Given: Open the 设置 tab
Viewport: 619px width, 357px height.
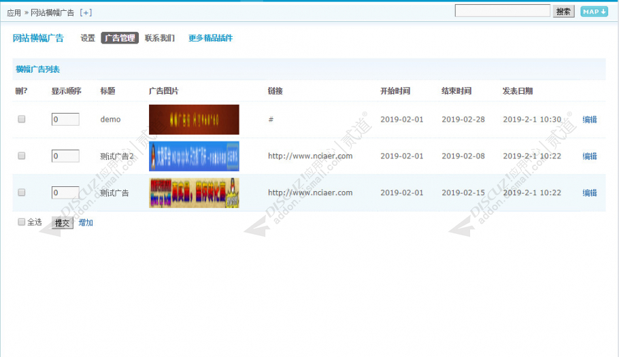Looking at the screenshot, I should point(88,38).
